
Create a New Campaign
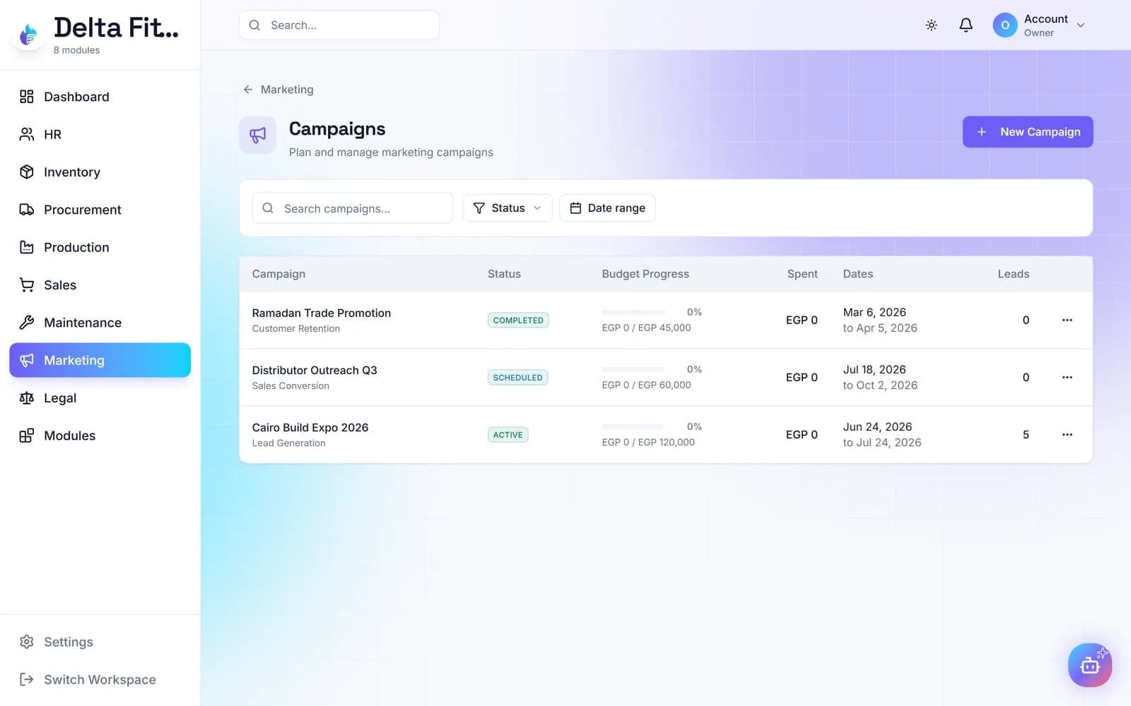(1028, 132)
